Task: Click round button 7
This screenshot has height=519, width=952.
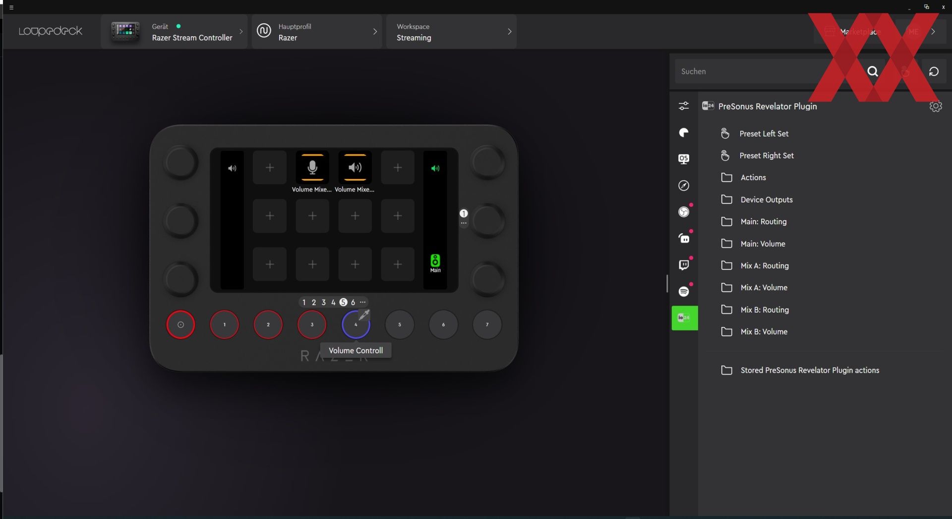Action: click(x=487, y=324)
